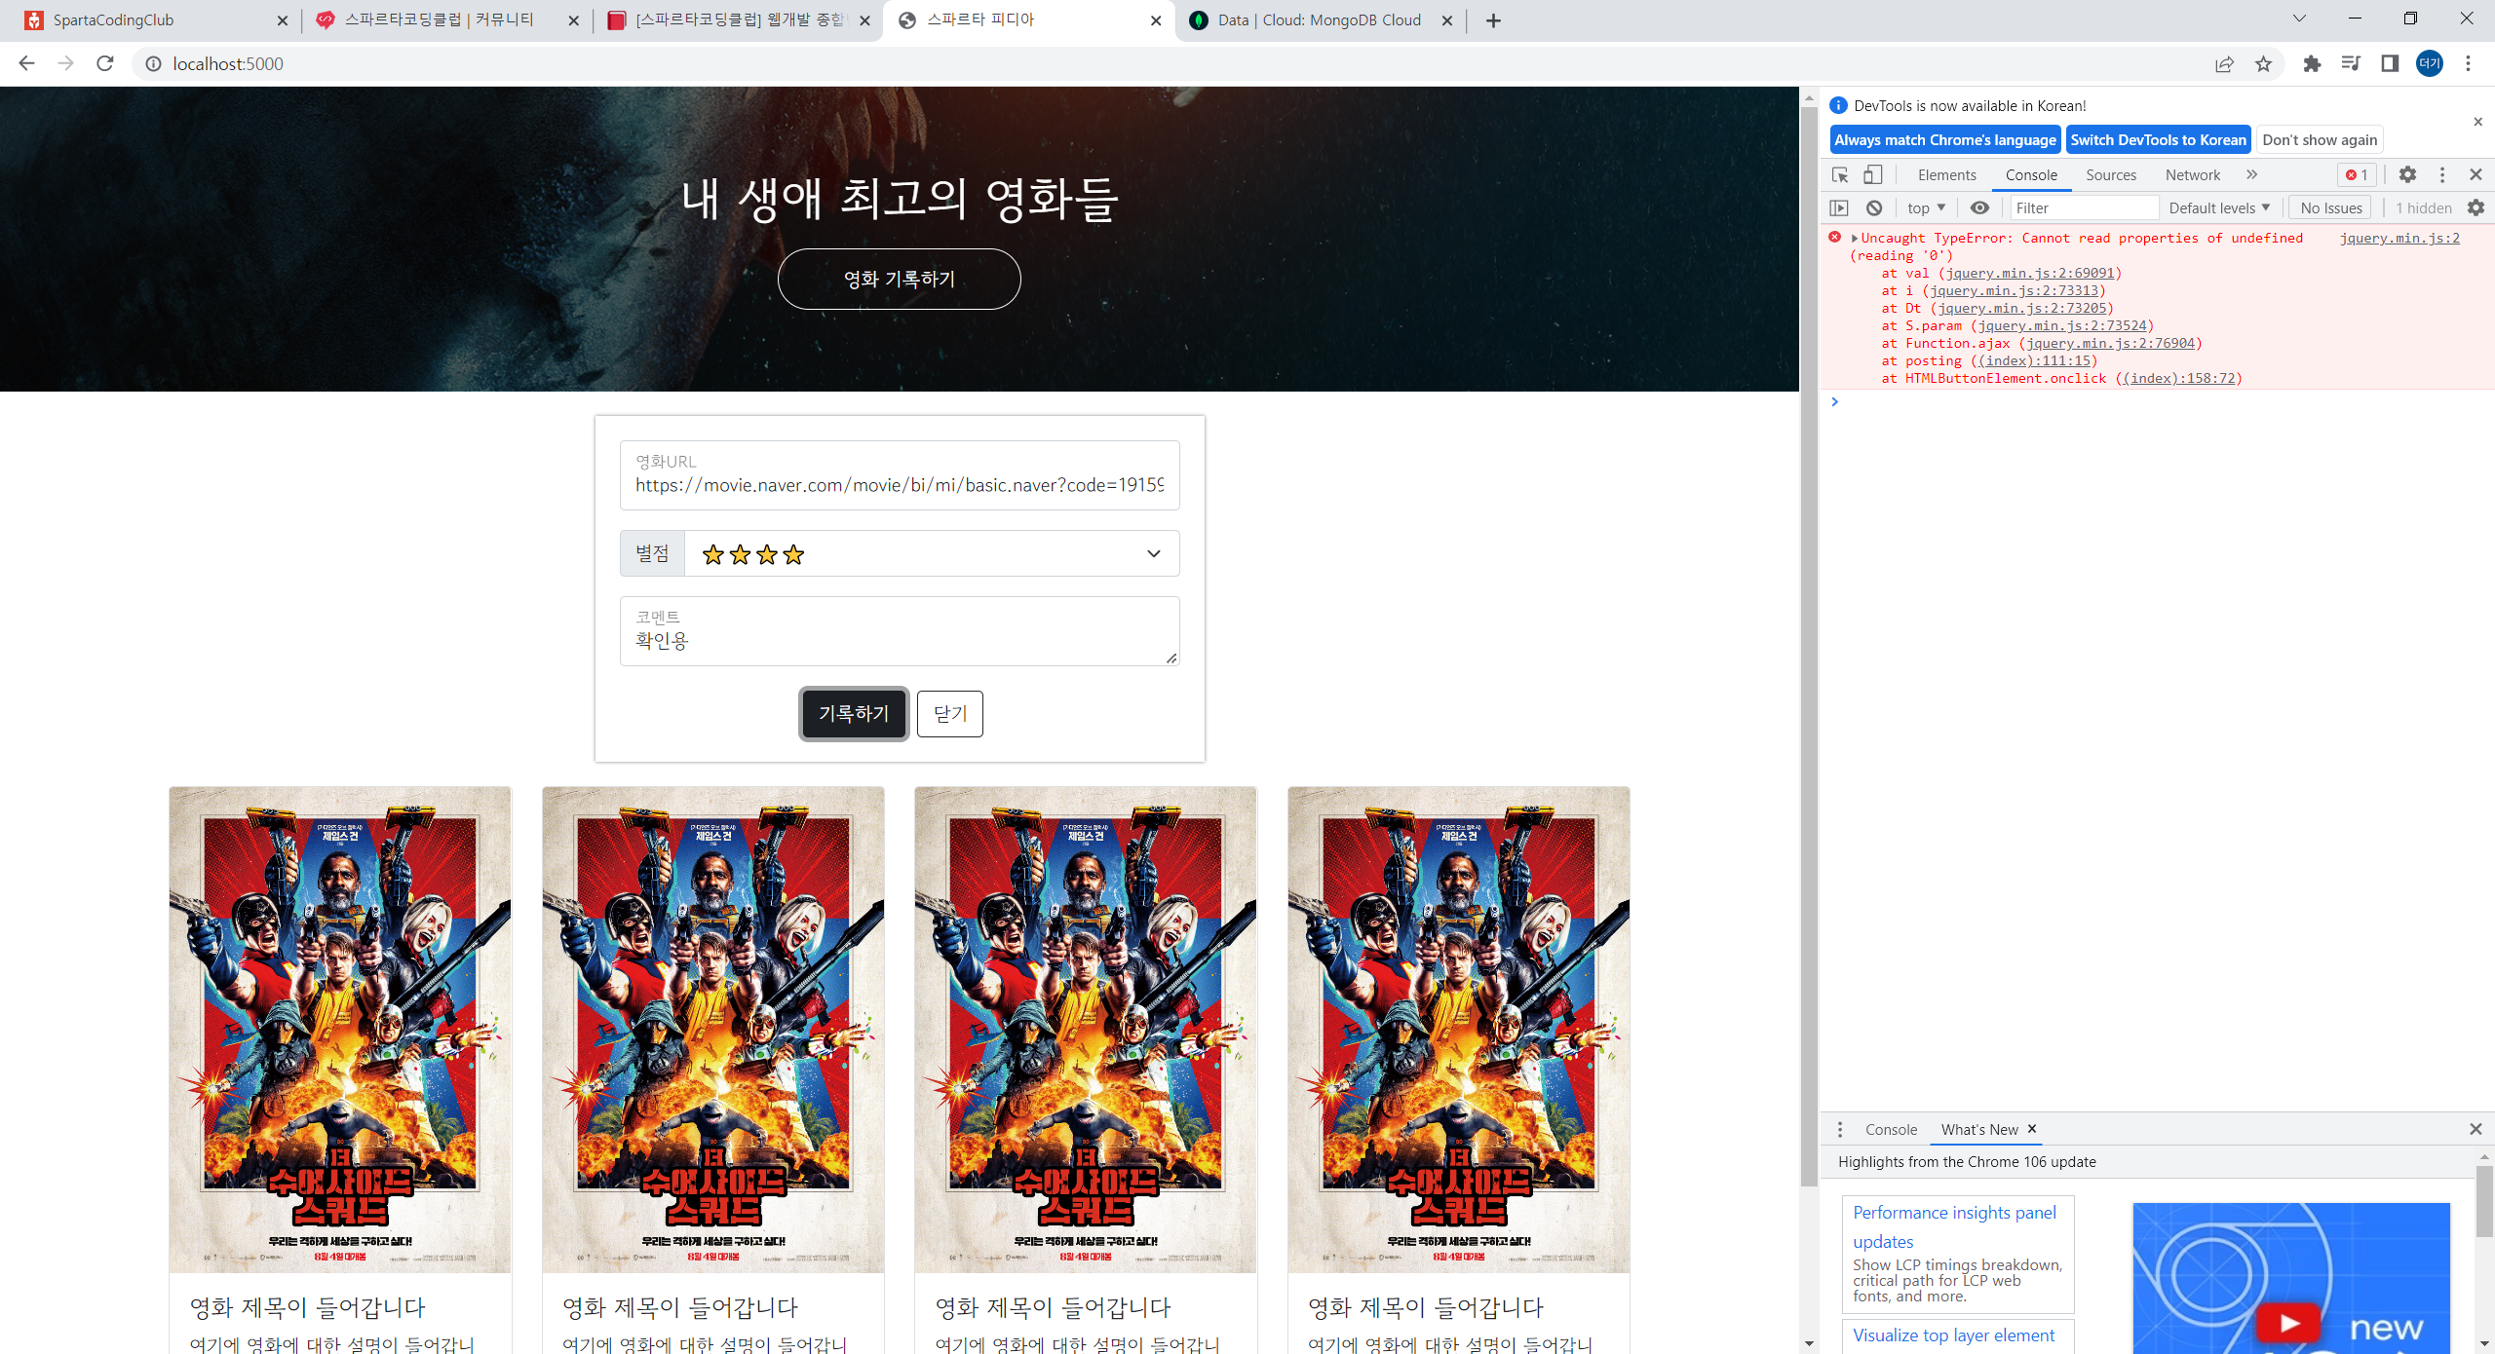The height and width of the screenshot is (1354, 2495).
Task: Show the console sidebar
Action: pyautogui.click(x=1839, y=207)
